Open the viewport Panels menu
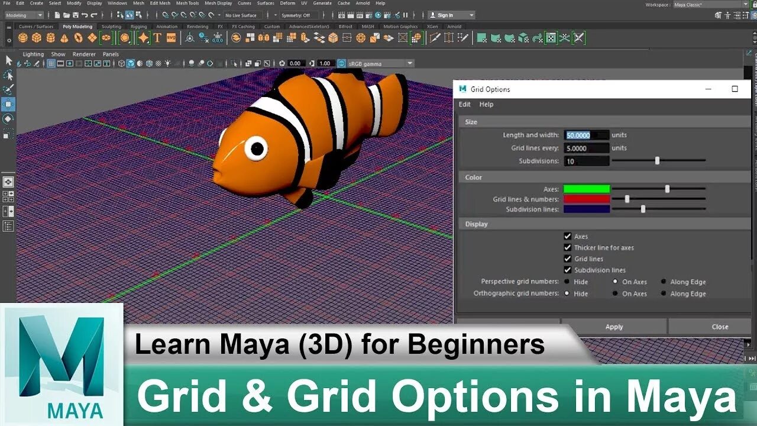Viewport: 757px width, 426px height. point(111,54)
